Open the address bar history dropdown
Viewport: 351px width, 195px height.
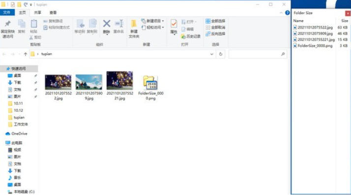tap(212, 54)
